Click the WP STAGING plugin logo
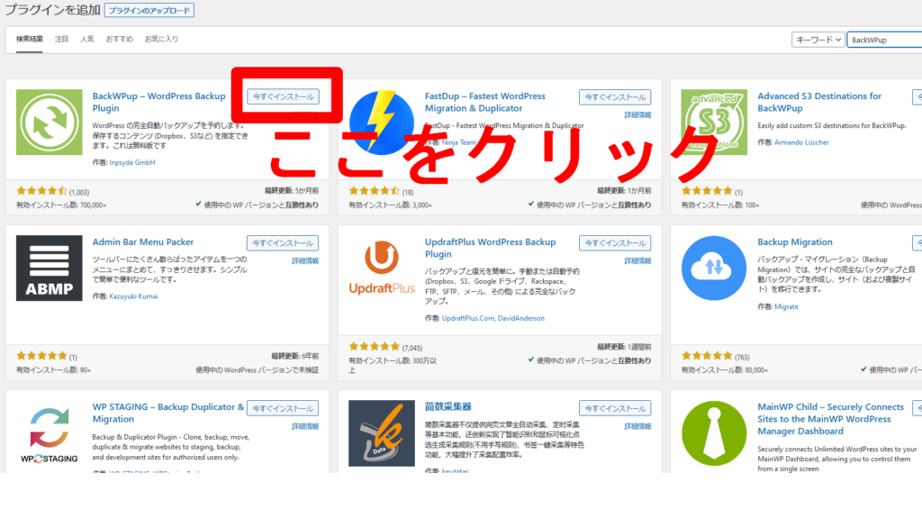The height and width of the screenshot is (519, 922). (49, 433)
